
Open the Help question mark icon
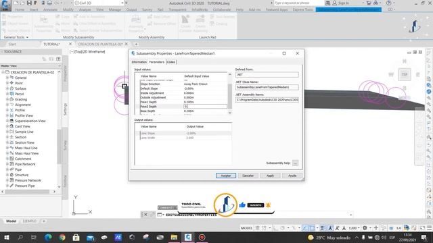click(x=389, y=3)
